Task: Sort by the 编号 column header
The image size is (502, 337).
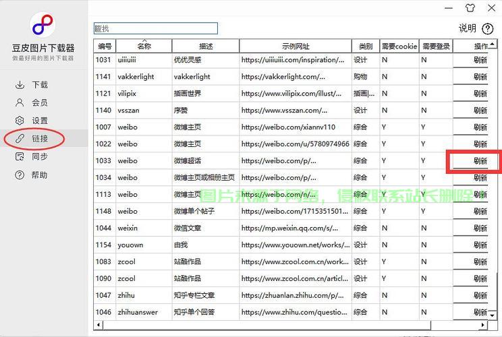Action: [105, 47]
